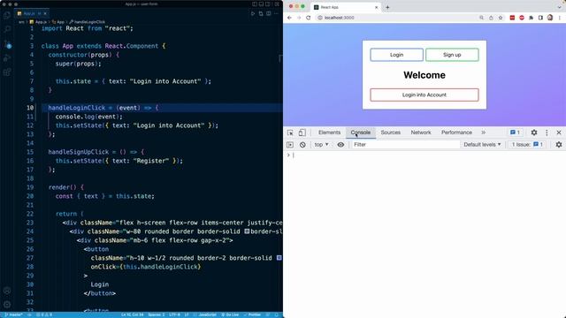
Task: Select the App.js editor tab
Action: (x=32, y=13)
